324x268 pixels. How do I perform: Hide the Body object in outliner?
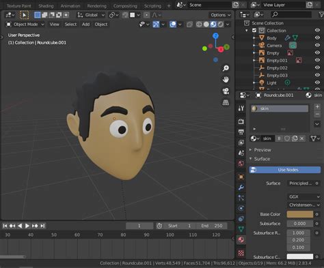317,38
